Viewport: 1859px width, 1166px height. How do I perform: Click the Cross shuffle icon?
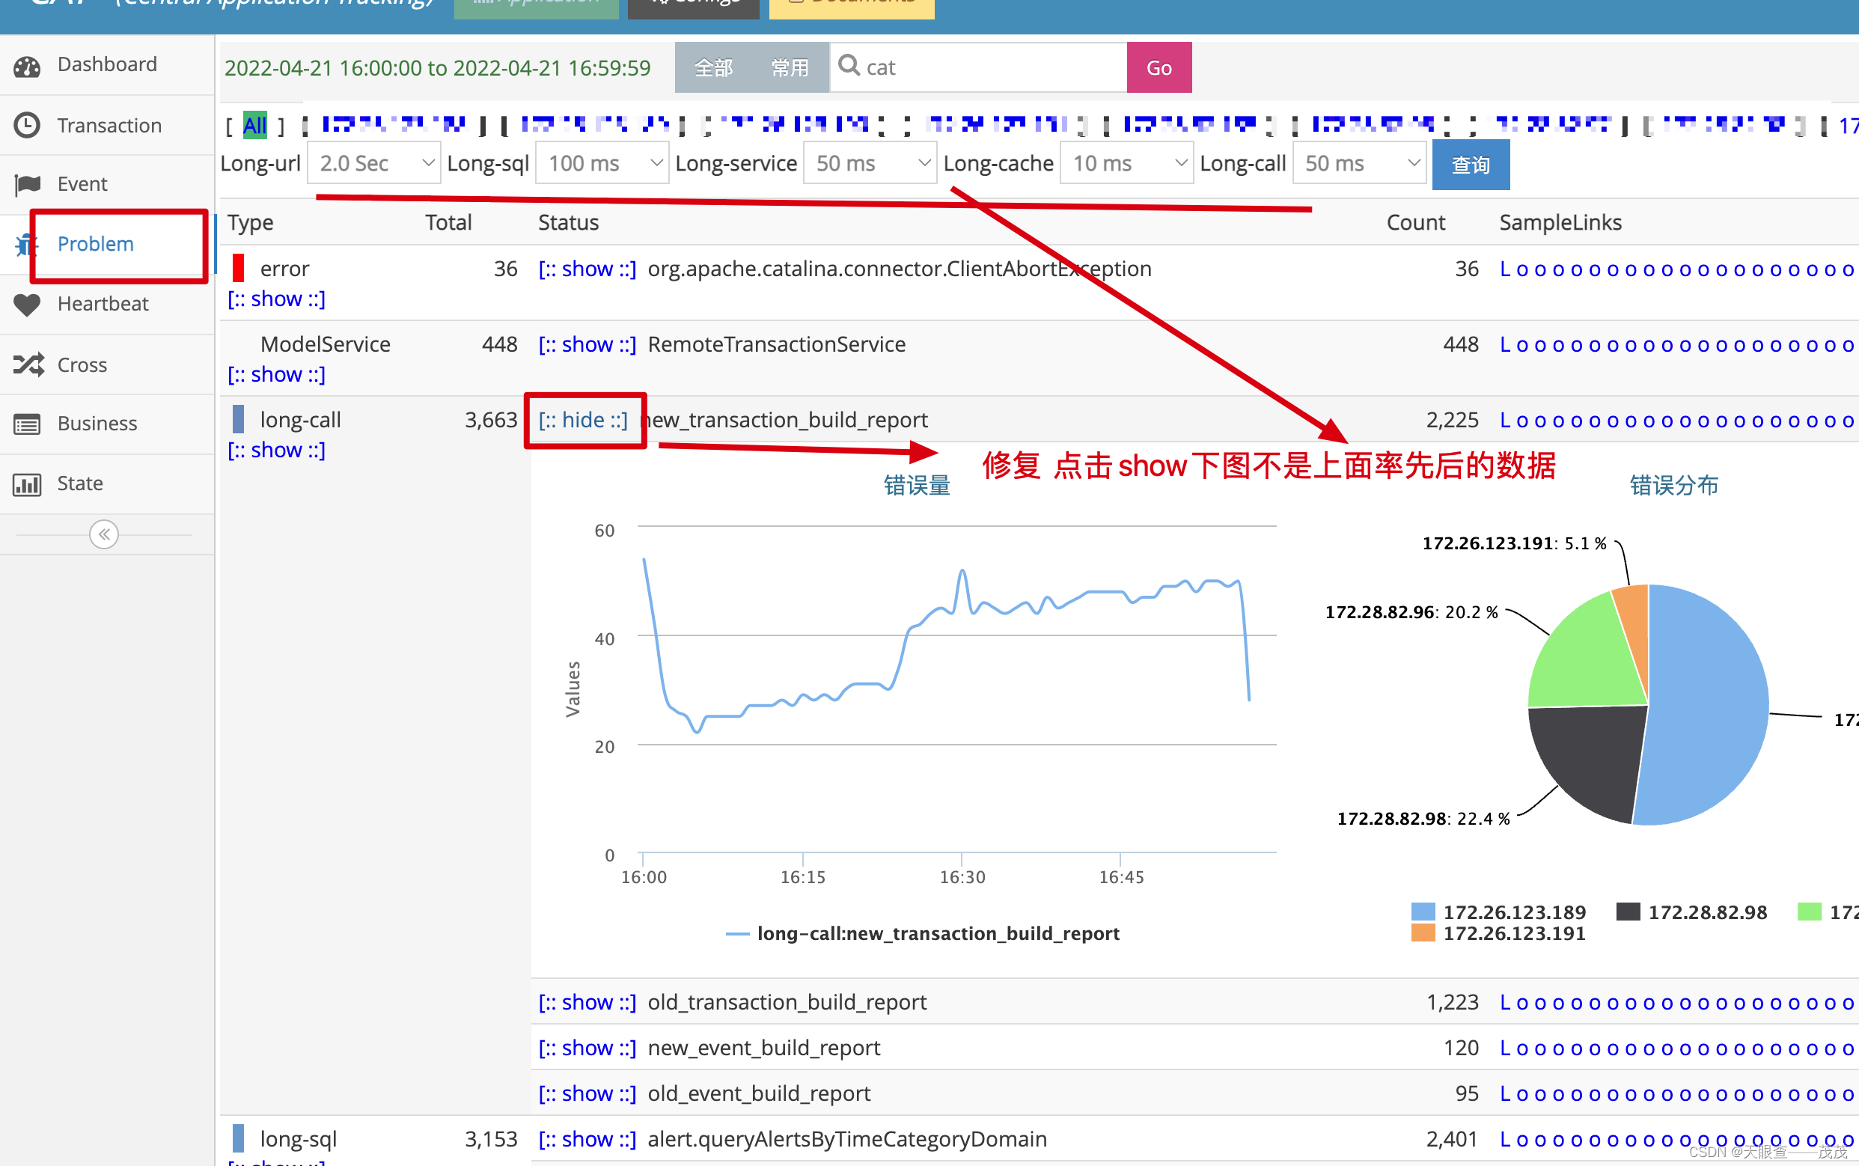pyautogui.click(x=27, y=364)
